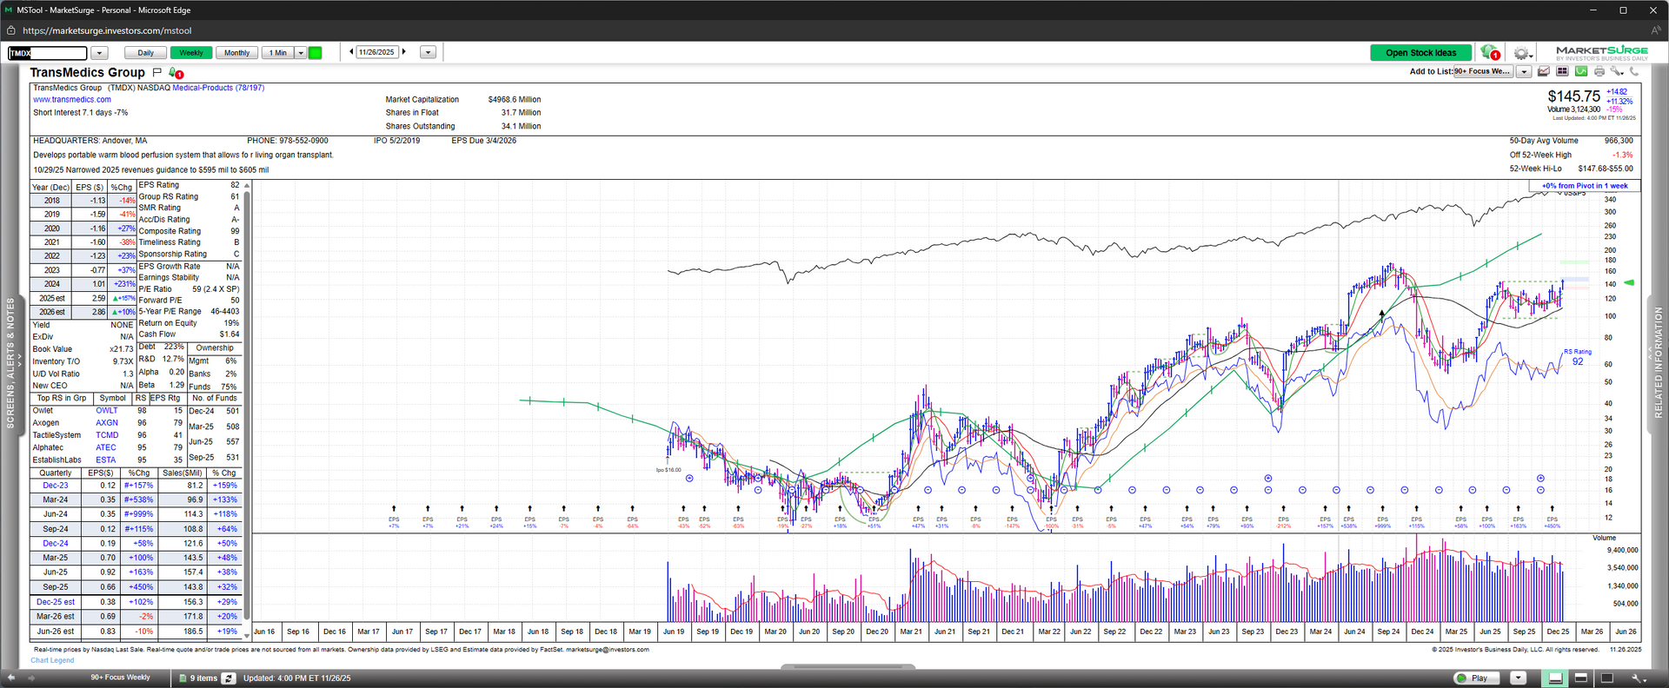Image resolution: width=1669 pixels, height=688 pixels.
Task: Click the TMDX symbol input field
Action: tap(48, 53)
